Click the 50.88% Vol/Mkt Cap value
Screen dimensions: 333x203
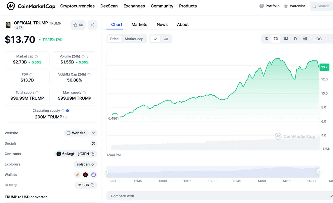coord(74,80)
